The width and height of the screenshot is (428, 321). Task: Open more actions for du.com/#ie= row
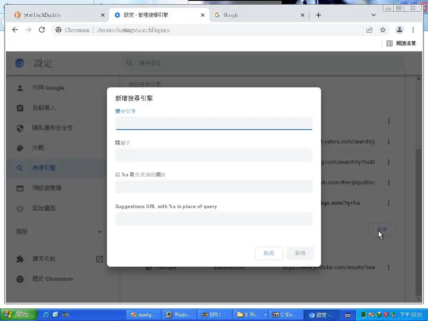[389, 183]
